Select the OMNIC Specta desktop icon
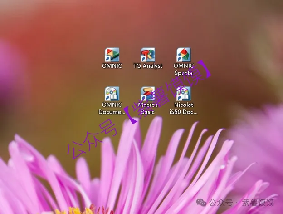Viewport: 283px width, 214px height. click(x=184, y=55)
